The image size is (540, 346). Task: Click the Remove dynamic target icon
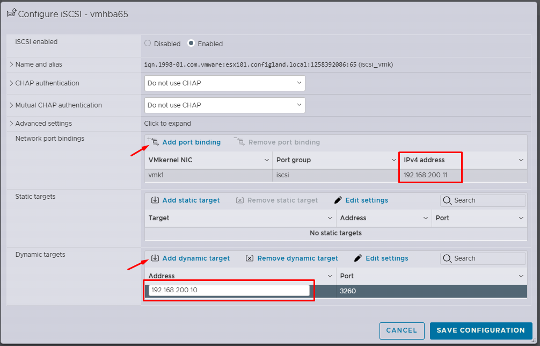[x=250, y=258]
